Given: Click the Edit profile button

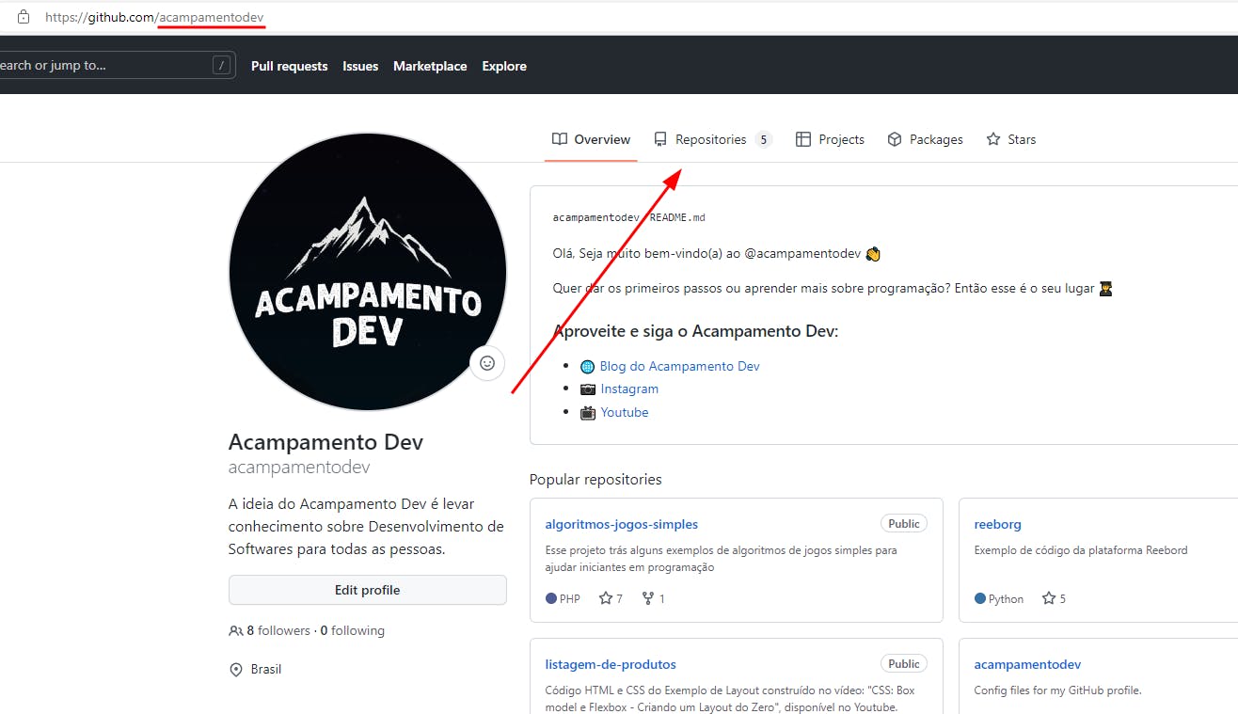Looking at the screenshot, I should tap(368, 590).
